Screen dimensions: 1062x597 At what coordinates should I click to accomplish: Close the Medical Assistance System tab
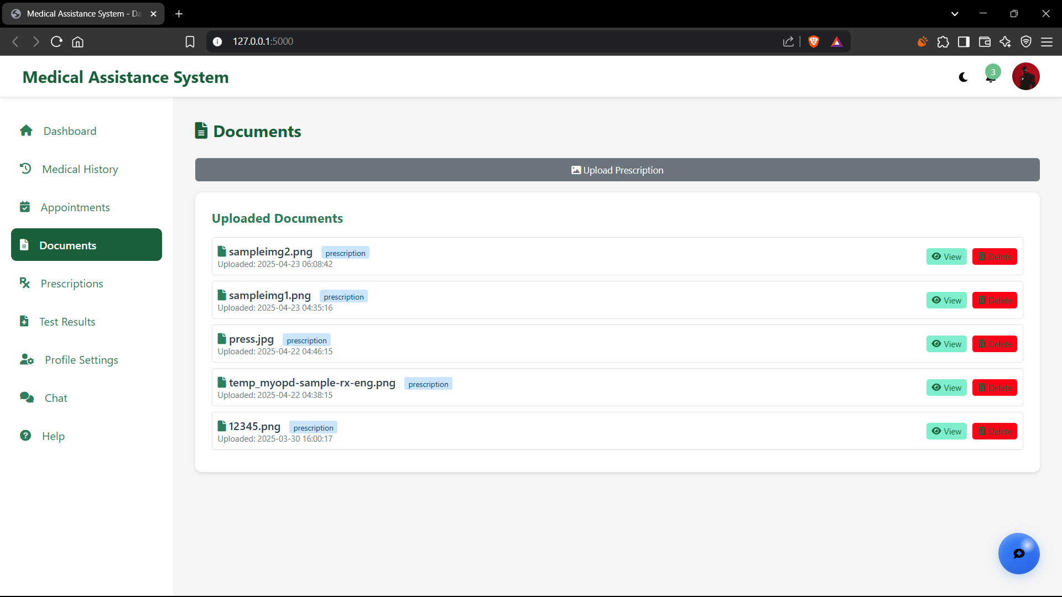(x=154, y=14)
